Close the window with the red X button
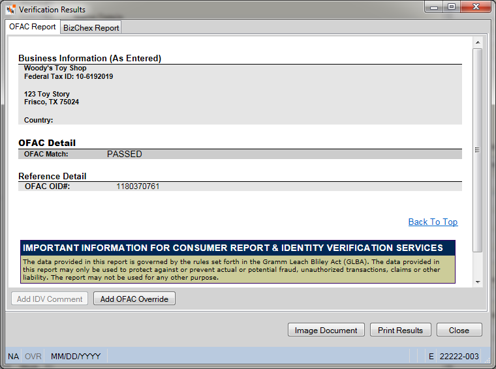Screen dimensions: 496x369 pyautogui.click(x=476, y=7)
